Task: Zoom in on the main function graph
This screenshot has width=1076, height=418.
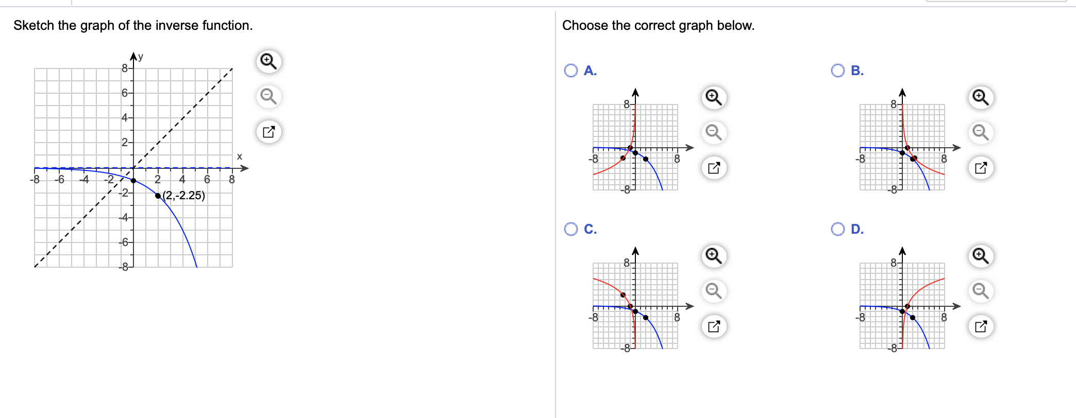Action: (268, 61)
